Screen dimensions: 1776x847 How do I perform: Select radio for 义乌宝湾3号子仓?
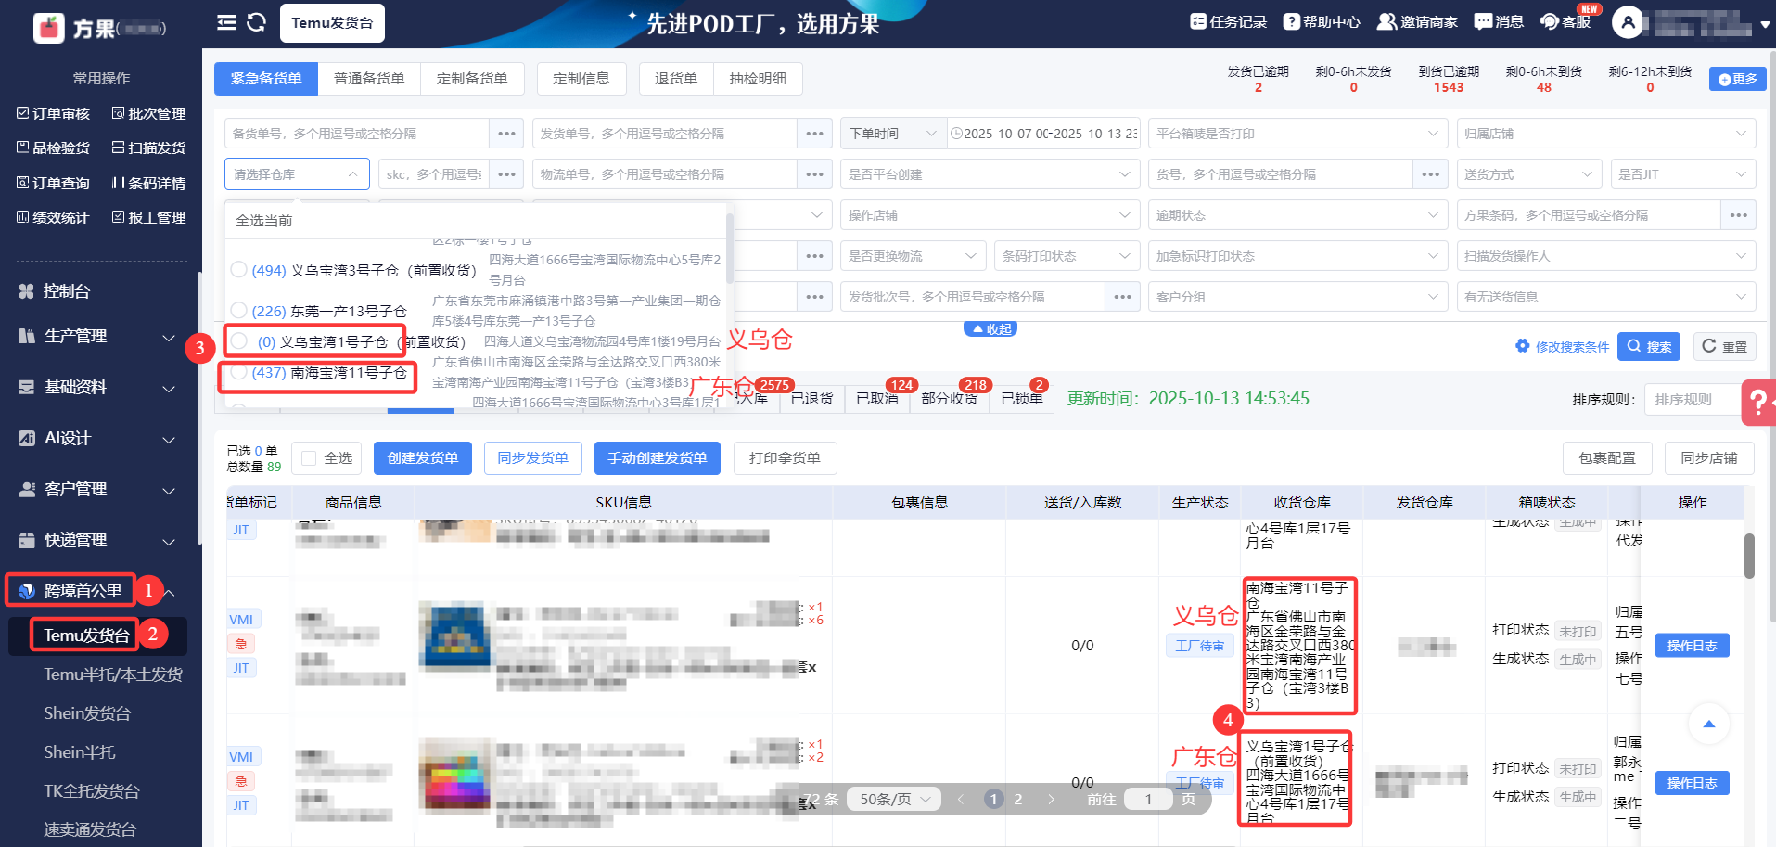click(238, 269)
